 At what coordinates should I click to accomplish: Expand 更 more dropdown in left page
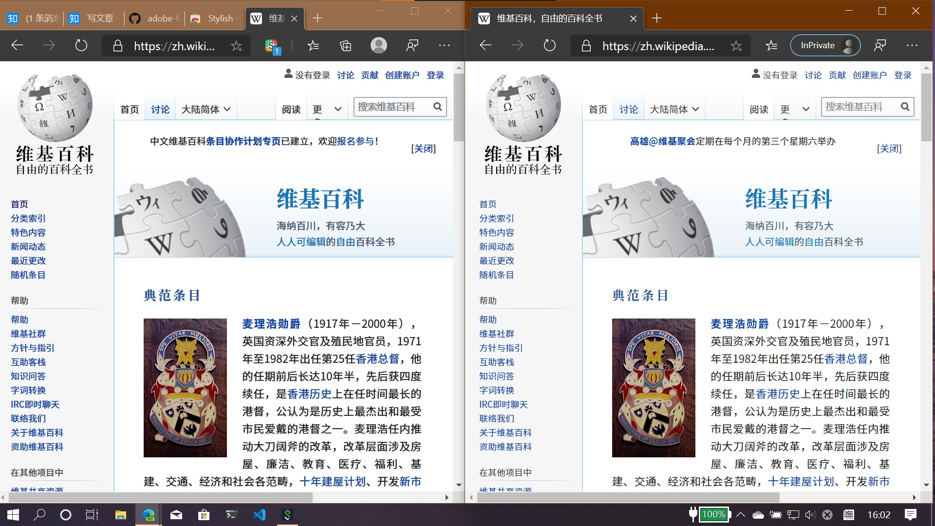click(x=327, y=109)
